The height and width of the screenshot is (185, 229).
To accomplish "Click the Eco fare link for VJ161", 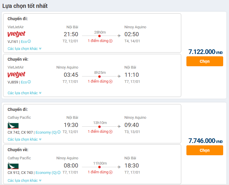I will click(x=24, y=41).
